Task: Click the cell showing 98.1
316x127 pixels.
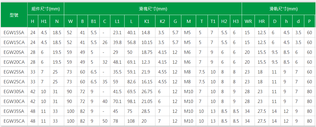Action: [x=131, y=101]
